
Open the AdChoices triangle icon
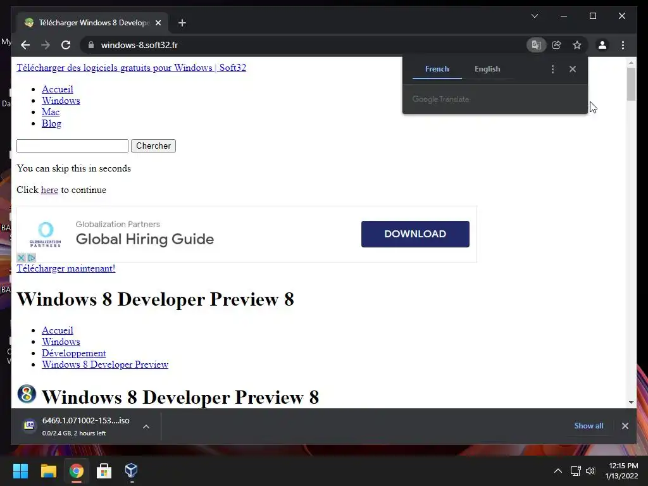[x=32, y=258]
